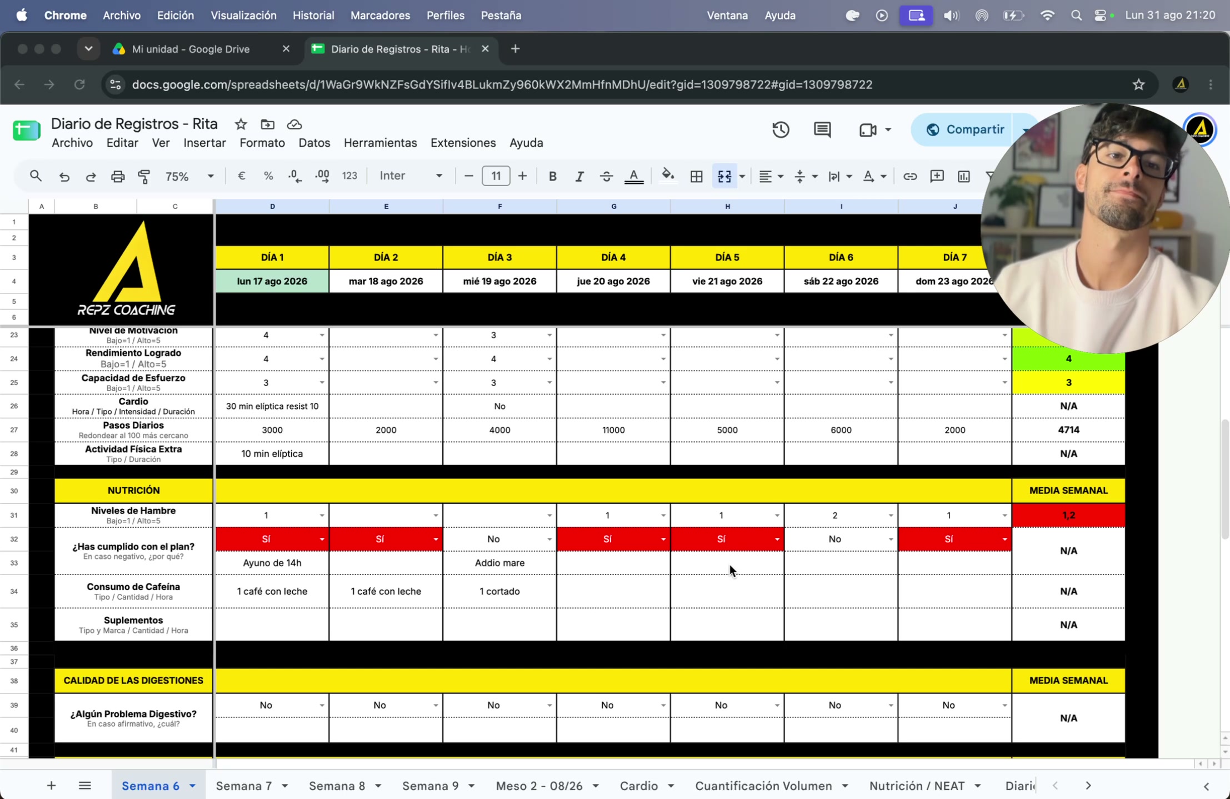Apply strikethrough formatting
The height and width of the screenshot is (799, 1230).
(x=606, y=176)
